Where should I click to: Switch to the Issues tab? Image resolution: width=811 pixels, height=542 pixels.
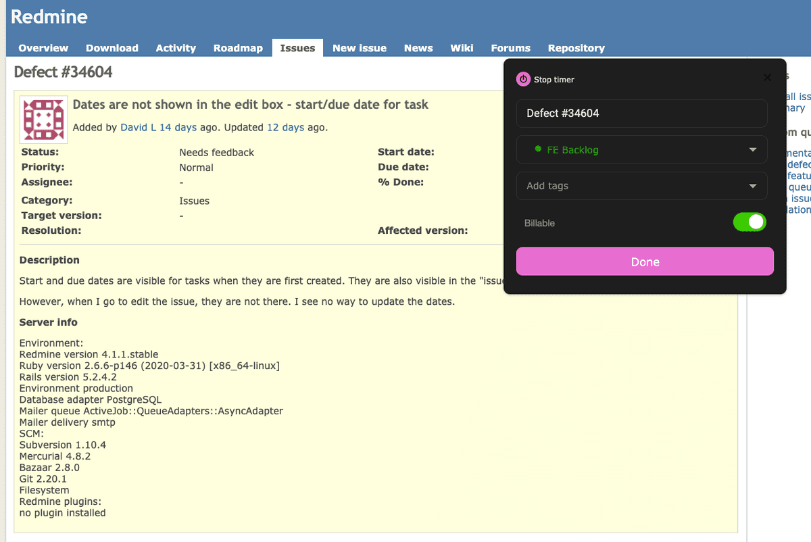pyautogui.click(x=297, y=48)
